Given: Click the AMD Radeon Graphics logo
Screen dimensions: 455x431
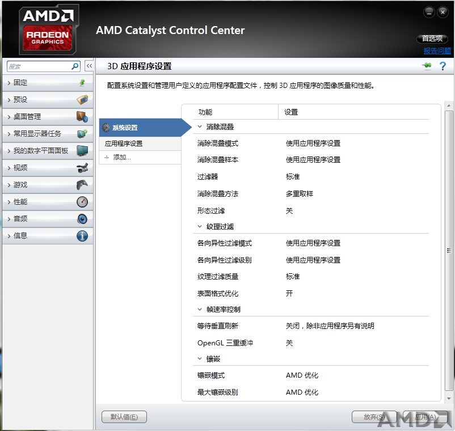Looking at the screenshot, I should [48, 29].
